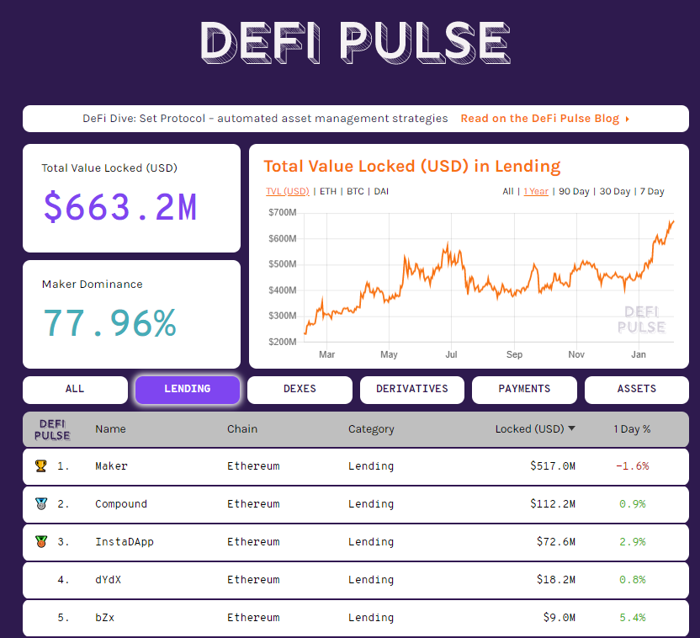Viewport: 700px width, 638px height.
Task: Click the Total Value Locked (USD) card label
Action: (109, 167)
